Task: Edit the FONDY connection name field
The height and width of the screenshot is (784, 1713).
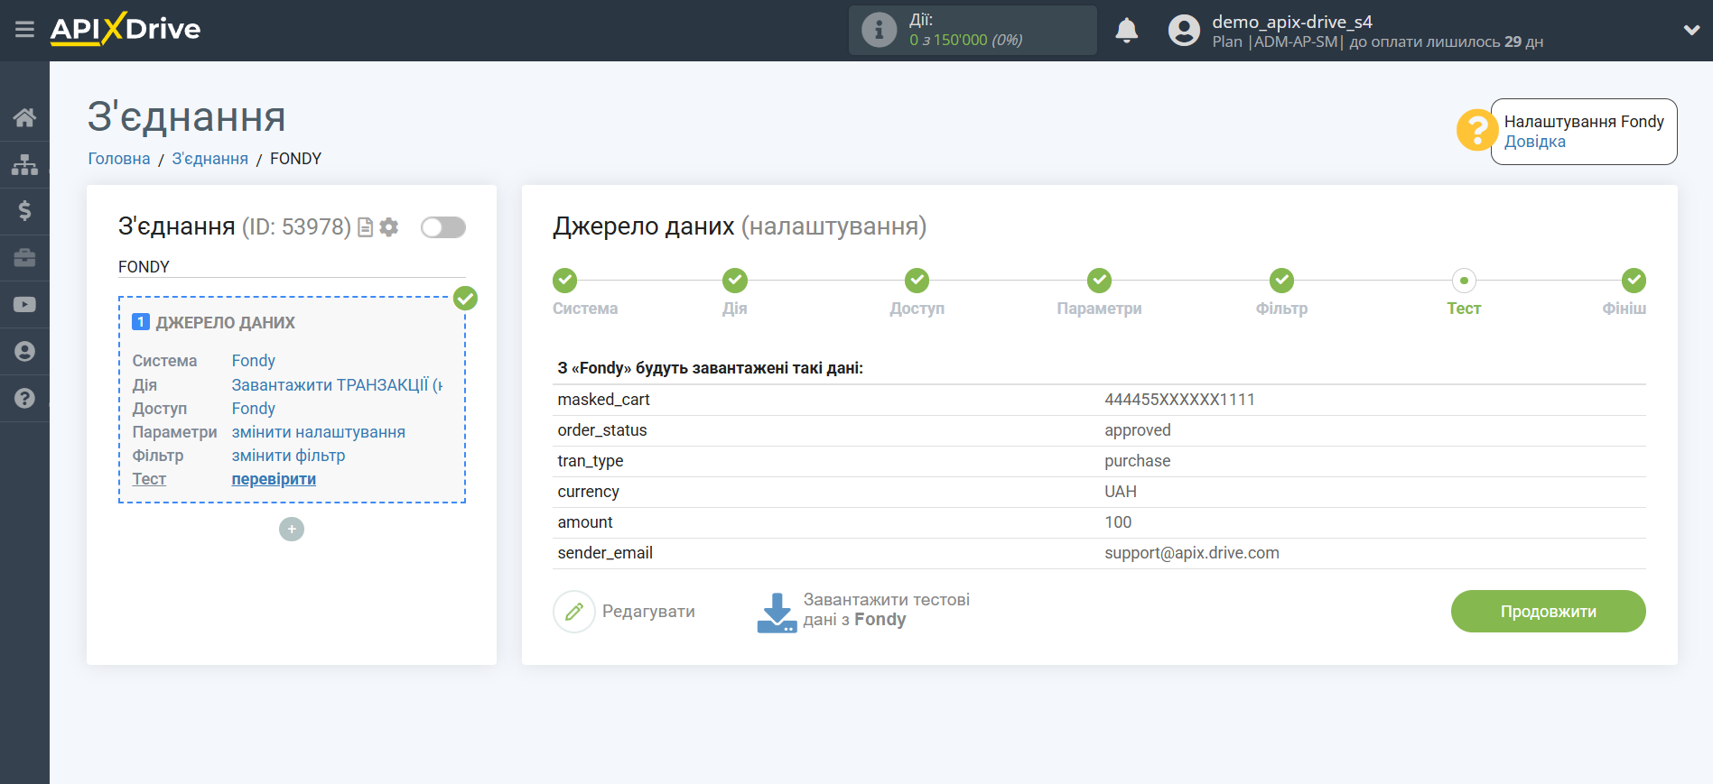Action: 292,267
